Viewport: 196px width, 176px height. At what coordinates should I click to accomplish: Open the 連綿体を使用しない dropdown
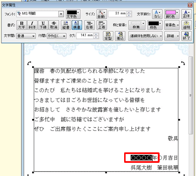click(145, 36)
